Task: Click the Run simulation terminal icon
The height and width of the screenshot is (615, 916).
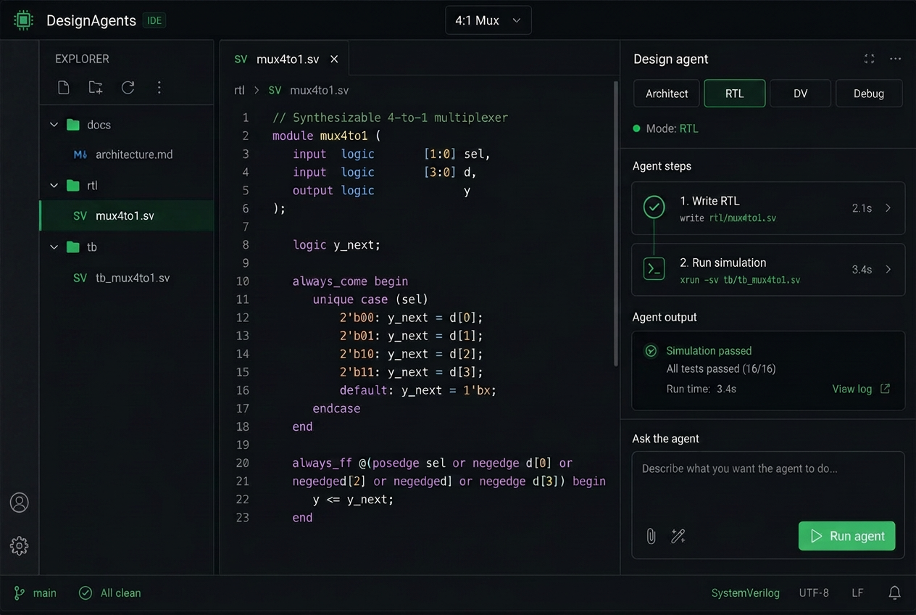Action: click(654, 269)
